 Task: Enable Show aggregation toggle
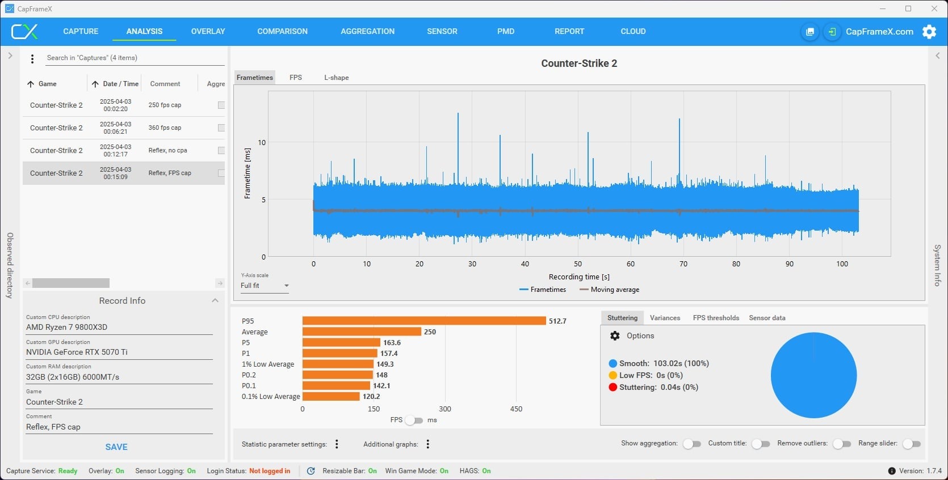click(692, 444)
